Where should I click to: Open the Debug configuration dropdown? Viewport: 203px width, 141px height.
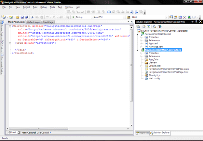pos(92,17)
